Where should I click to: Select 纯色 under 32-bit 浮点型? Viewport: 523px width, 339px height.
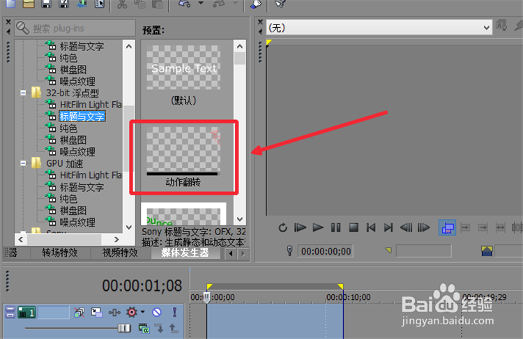pyautogui.click(x=68, y=128)
